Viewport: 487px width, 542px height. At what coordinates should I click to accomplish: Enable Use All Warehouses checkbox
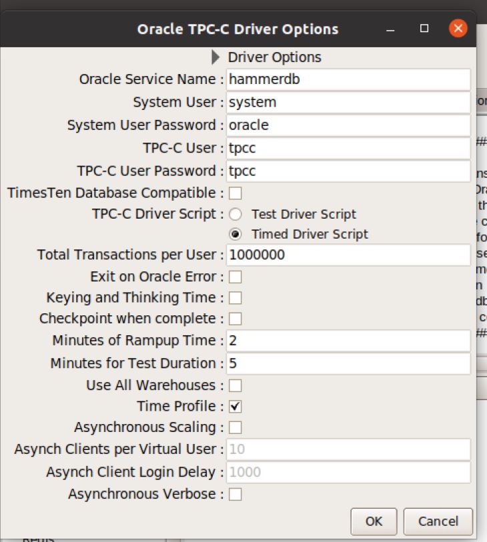click(235, 385)
